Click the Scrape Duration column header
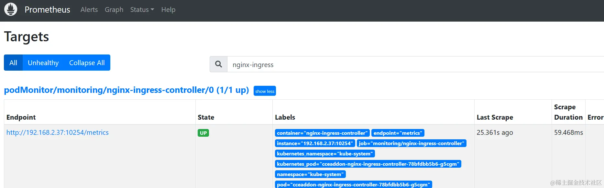604x188 pixels. coord(568,112)
